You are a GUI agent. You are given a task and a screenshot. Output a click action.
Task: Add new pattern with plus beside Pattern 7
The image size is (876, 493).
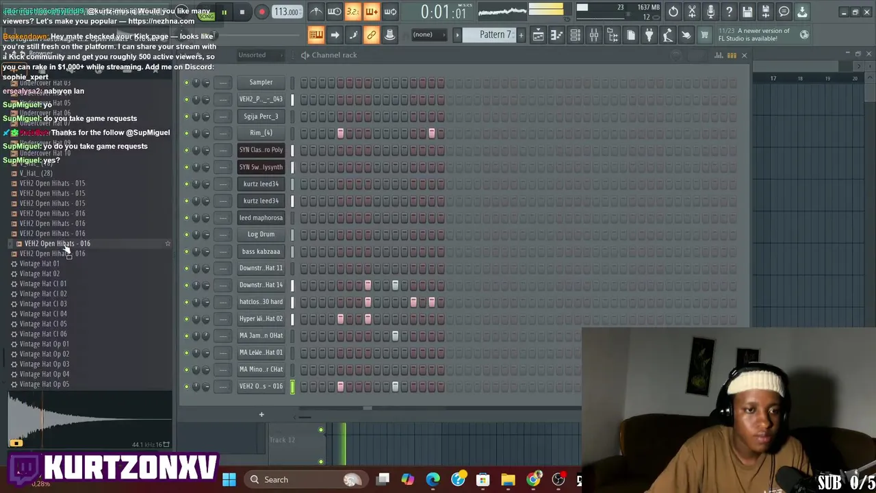[521, 34]
